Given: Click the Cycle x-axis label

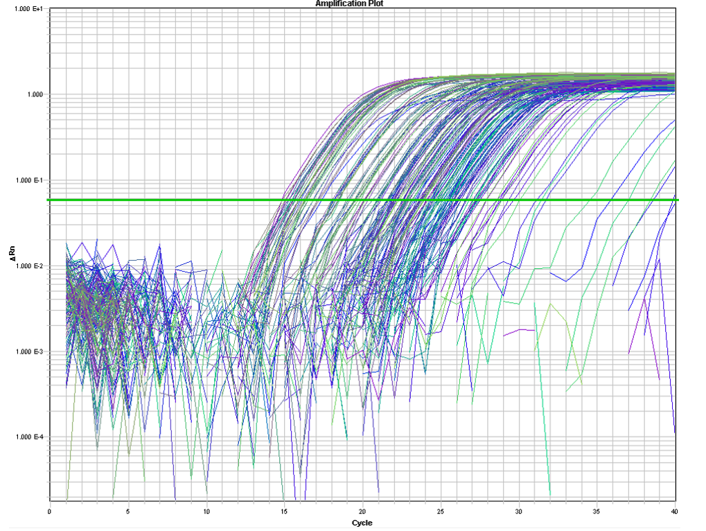Looking at the screenshot, I should pyautogui.click(x=362, y=523).
